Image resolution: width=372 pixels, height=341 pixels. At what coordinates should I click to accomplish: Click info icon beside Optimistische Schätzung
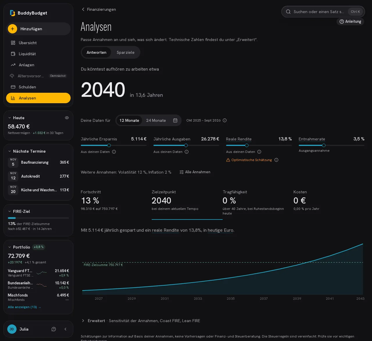(x=276, y=160)
